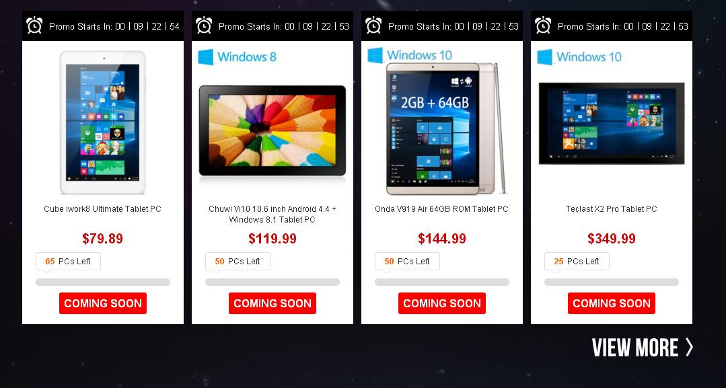Click Coming Soon button under $79.89
The width and height of the screenshot is (726, 388).
(103, 303)
